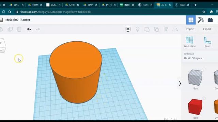Click the Align tool icon

166,29
